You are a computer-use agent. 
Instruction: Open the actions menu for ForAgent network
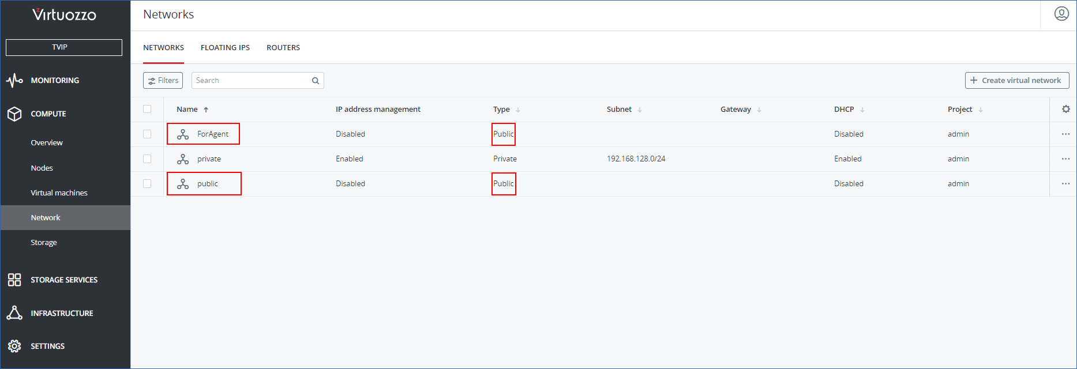click(x=1065, y=134)
